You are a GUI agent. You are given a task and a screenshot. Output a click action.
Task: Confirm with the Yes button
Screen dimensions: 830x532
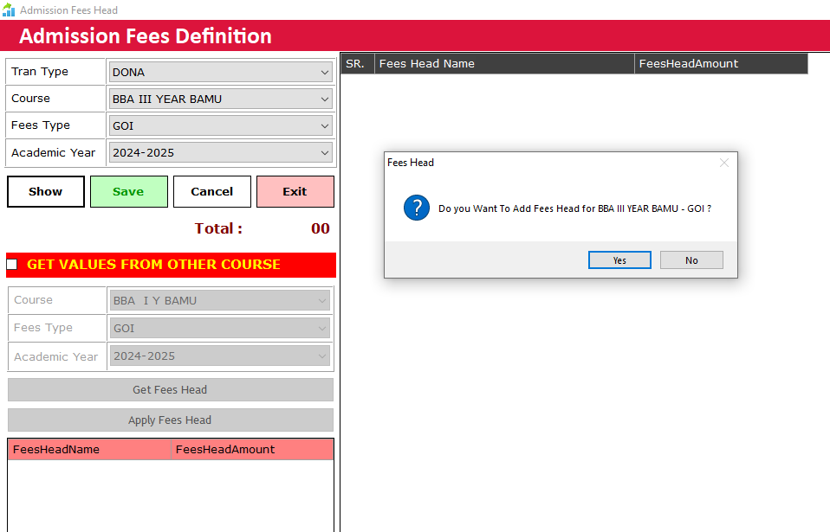point(619,260)
